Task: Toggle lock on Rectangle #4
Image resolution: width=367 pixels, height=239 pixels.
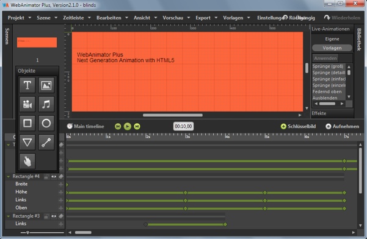Action: (46, 177)
